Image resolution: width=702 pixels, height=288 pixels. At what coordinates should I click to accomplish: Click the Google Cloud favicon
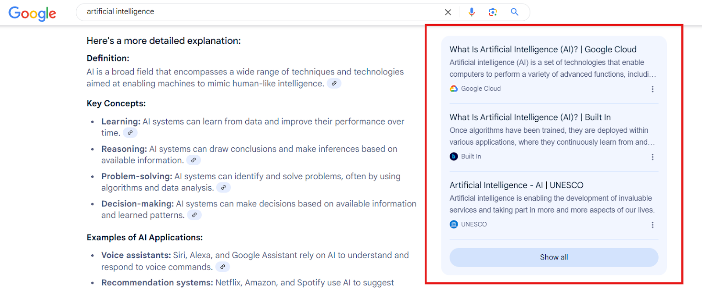pyautogui.click(x=454, y=89)
